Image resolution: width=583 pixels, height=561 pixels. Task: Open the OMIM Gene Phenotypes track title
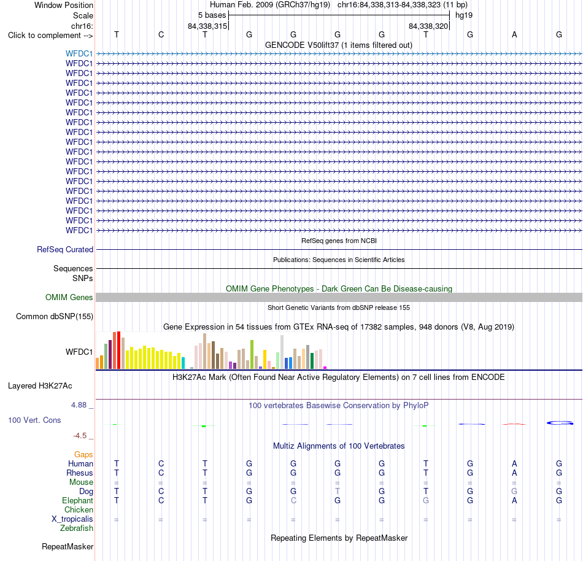coord(339,289)
